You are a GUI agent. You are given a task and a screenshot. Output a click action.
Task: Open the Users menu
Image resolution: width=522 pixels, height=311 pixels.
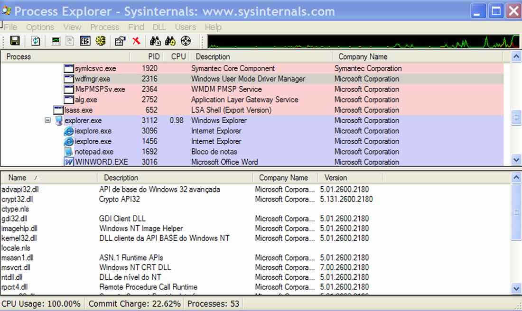186,27
